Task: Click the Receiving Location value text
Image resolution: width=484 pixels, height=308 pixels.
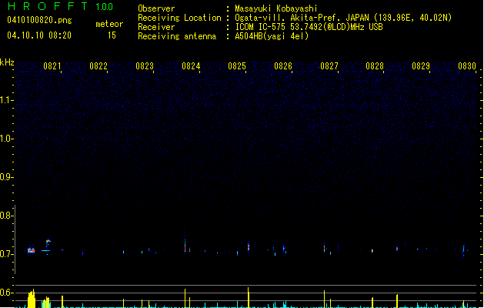Action: tap(343, 18)
